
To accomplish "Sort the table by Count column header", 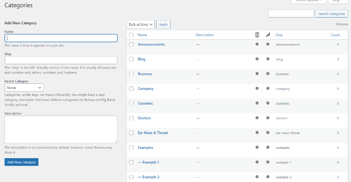I will pyautogui.click(x=335, y=35).
